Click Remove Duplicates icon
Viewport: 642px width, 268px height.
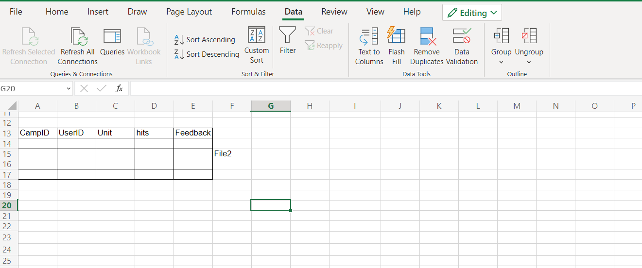point(428,37)
